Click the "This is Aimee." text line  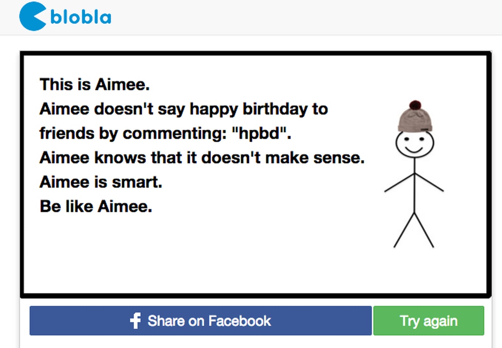coord(95,85)
